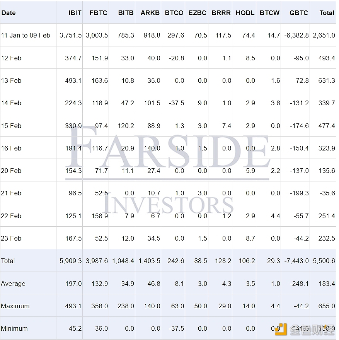Select the FBTC maximum 358.0
Image resolution: width=339 pixels, height=340 pixels.
pos(99,306)
